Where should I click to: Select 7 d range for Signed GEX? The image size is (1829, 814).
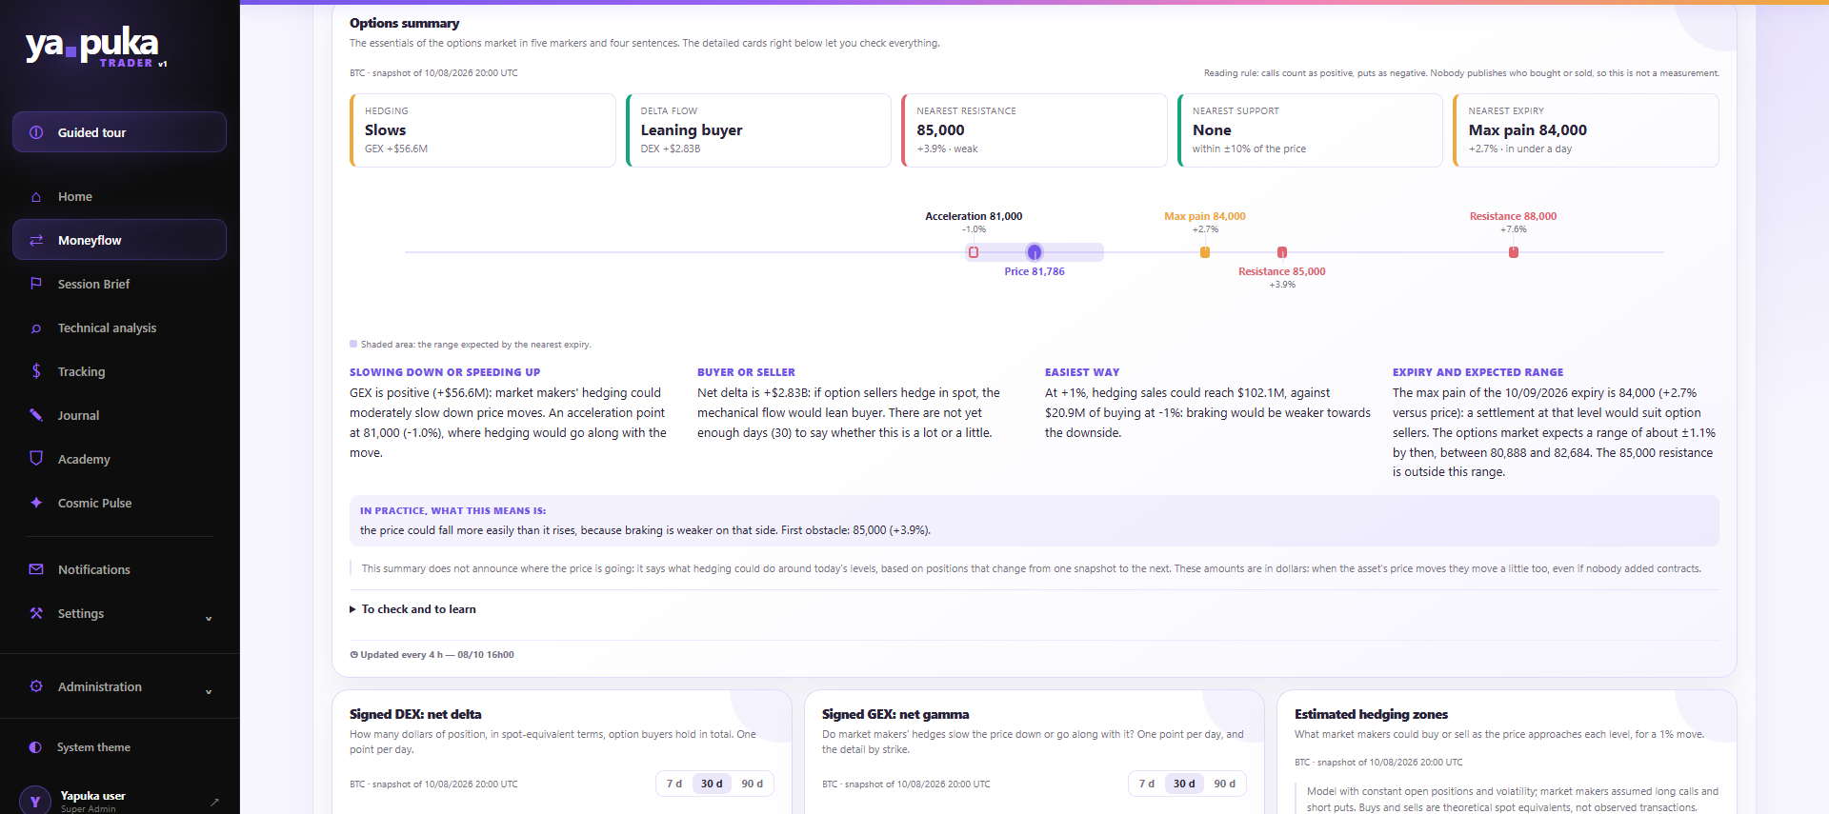pyautogui.click(x=1147, y=784)
